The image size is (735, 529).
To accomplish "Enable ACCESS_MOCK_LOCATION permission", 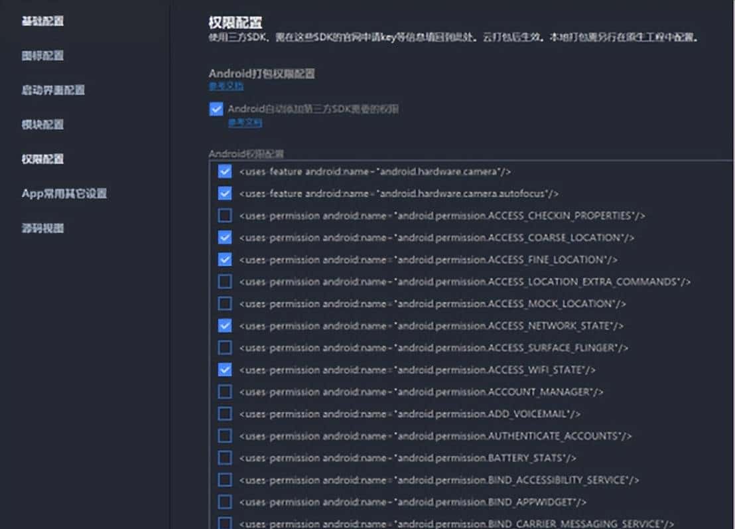I will (224, 303).
